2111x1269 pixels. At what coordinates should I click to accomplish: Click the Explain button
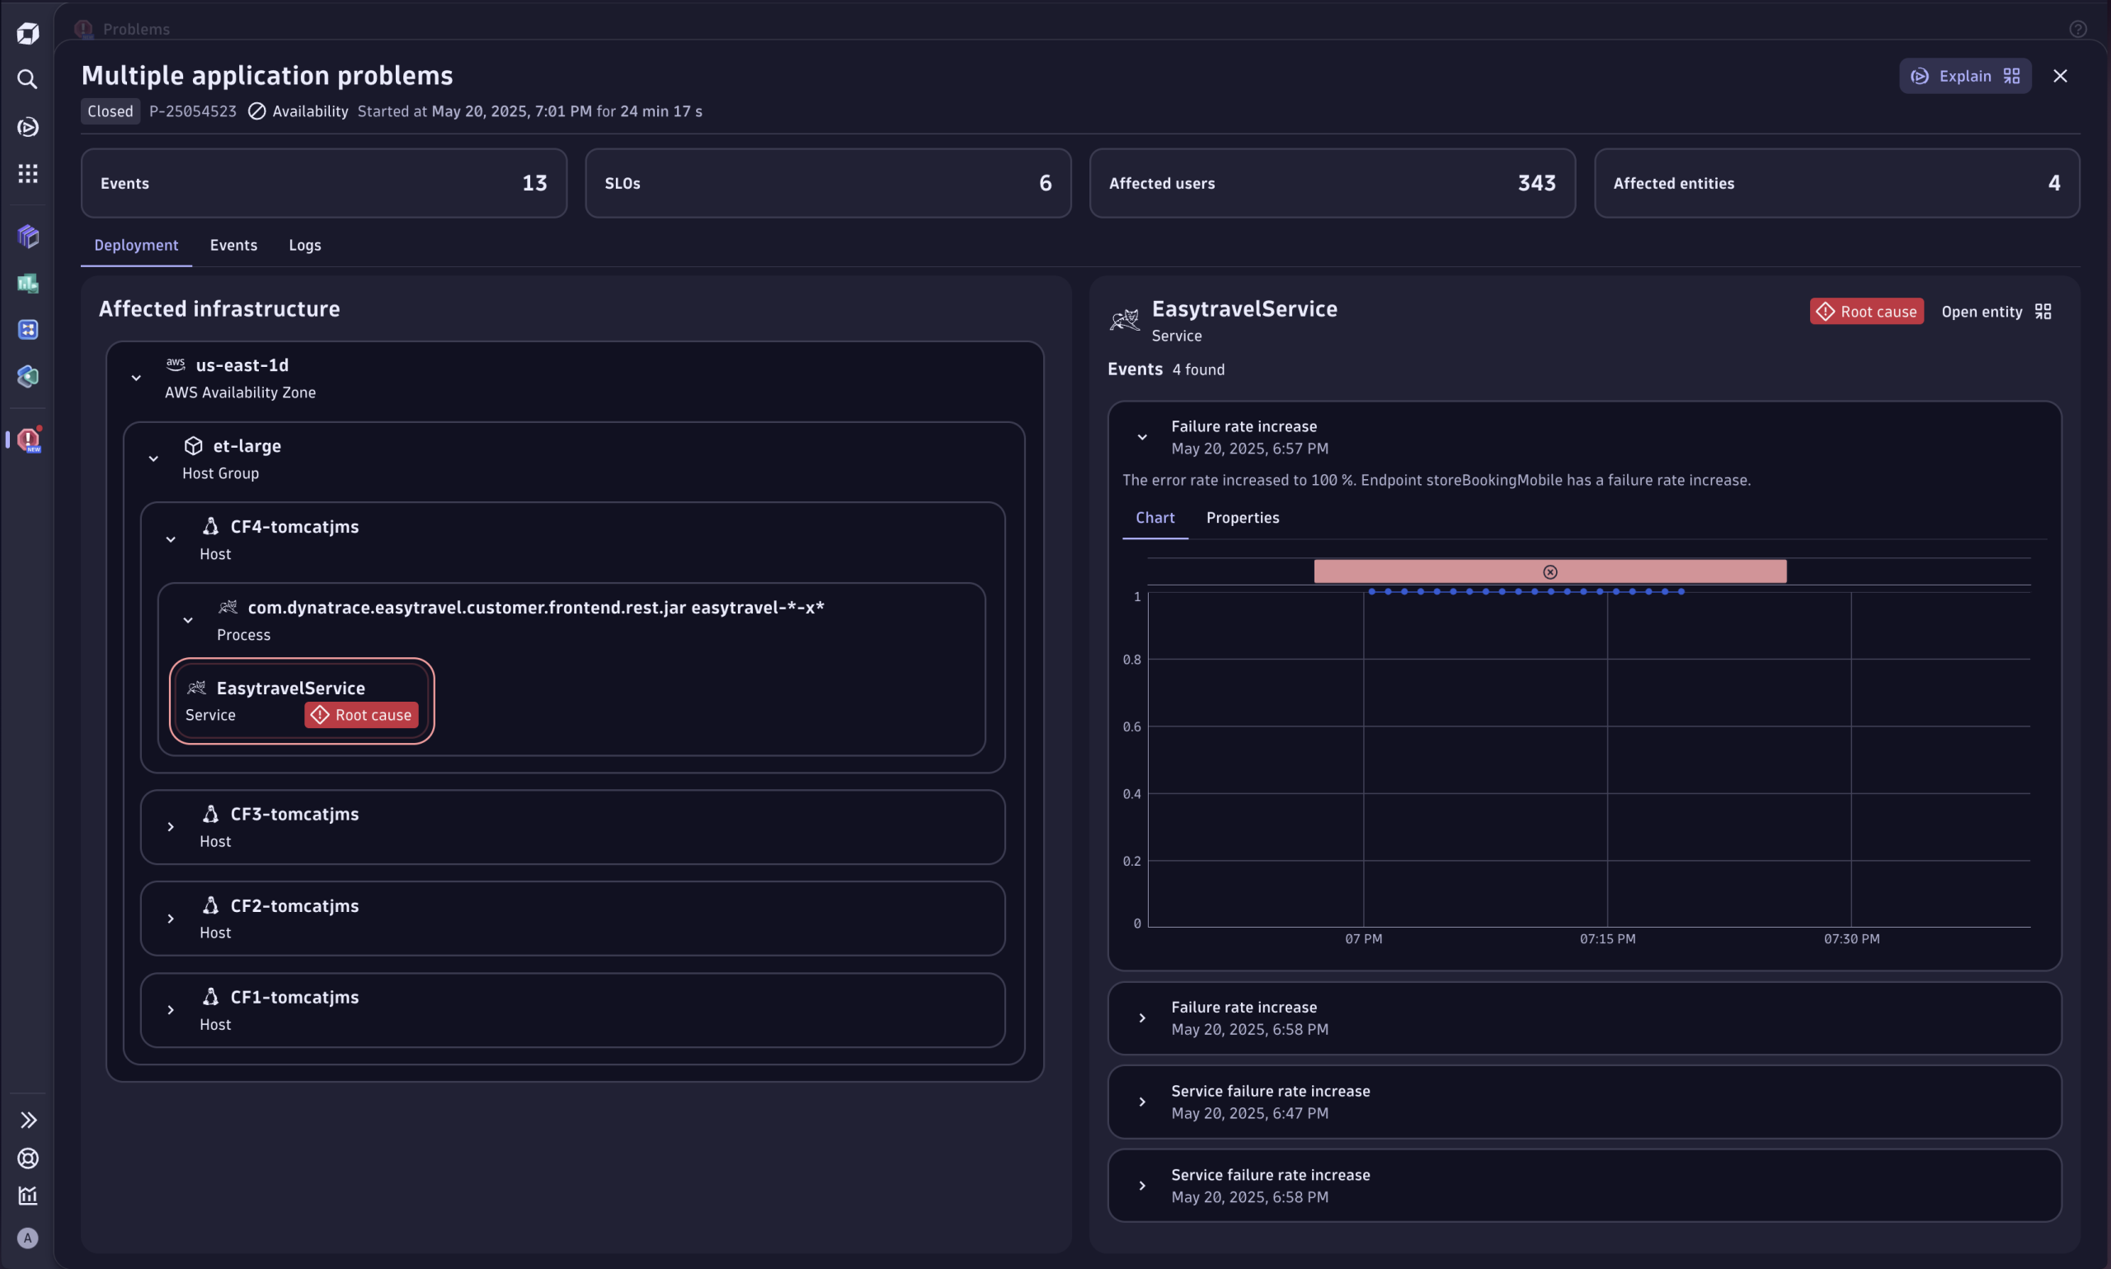click(x=1964, y=75)
